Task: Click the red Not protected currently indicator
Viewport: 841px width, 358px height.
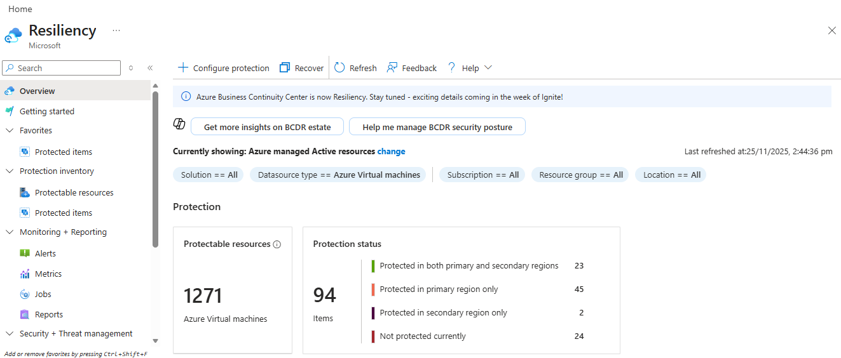Action: pos(373,336)
